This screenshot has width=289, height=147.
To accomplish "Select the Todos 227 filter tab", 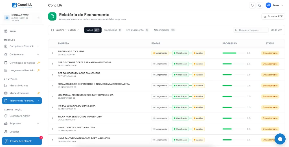I will [93, 30].
